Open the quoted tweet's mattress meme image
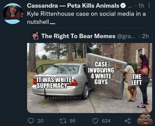This screenshot has width=155, height=126. tap(90, 78)
